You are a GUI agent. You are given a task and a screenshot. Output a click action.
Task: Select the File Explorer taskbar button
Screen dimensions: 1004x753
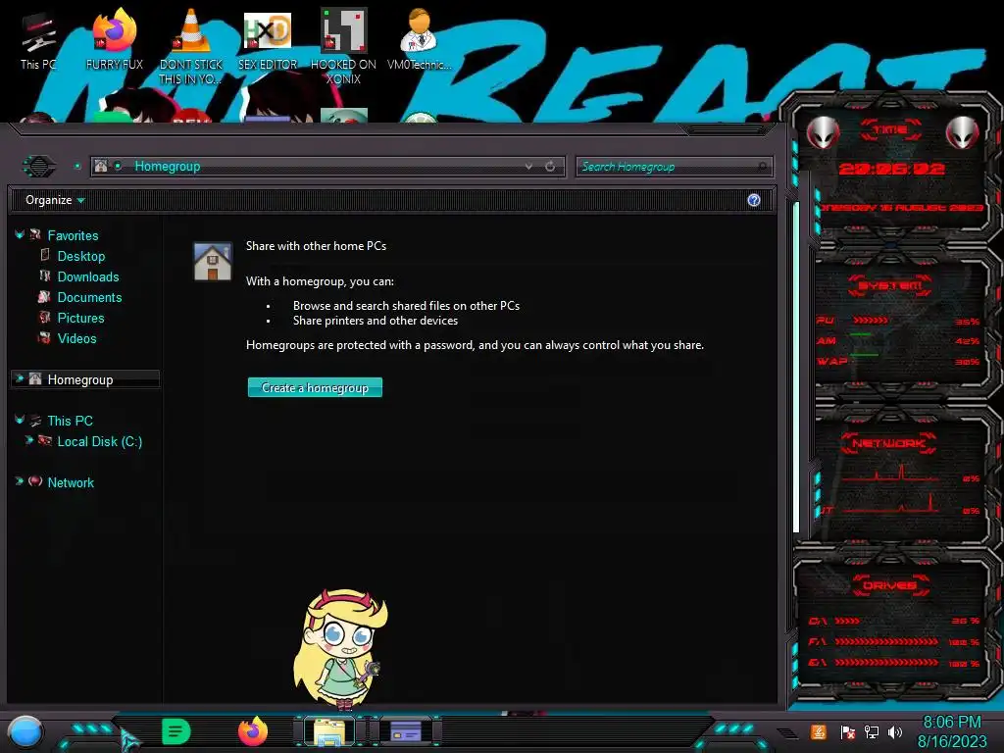[x=329, y=731]
